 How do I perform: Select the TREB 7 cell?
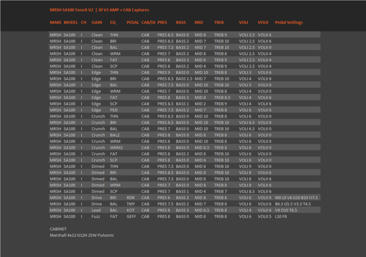click(x=220, y=192)
